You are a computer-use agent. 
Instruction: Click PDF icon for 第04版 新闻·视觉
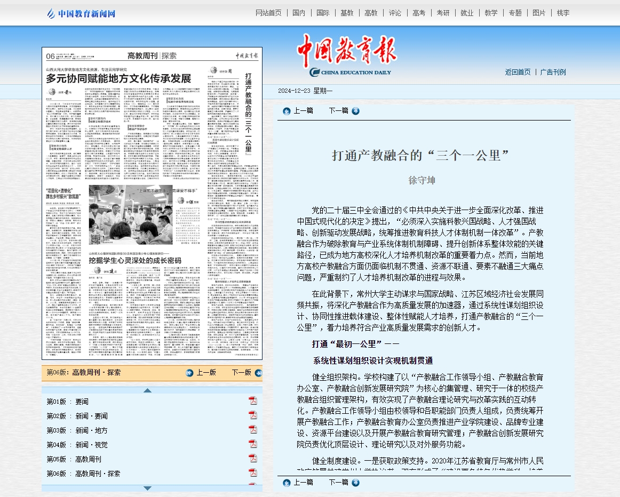pos(252,444)
